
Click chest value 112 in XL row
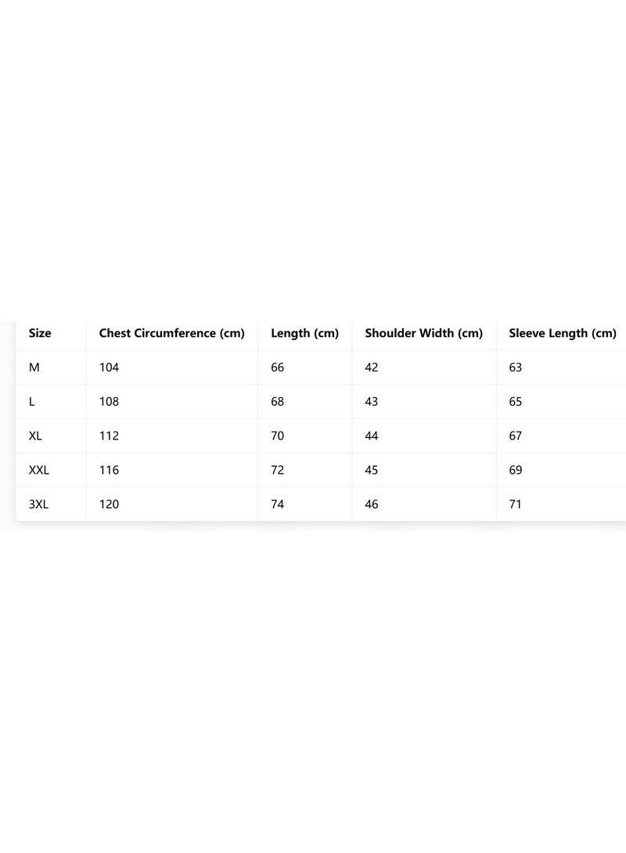click(x=109, y=435)
